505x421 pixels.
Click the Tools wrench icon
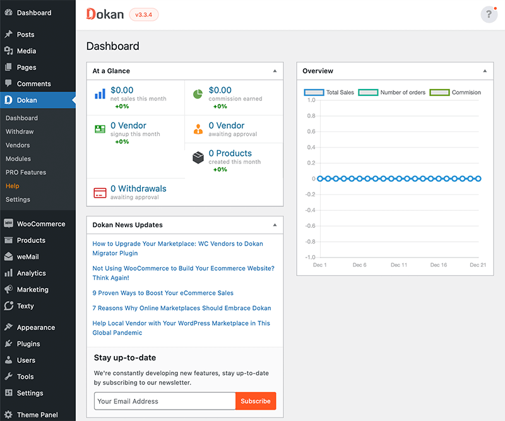tap(8, 376)
